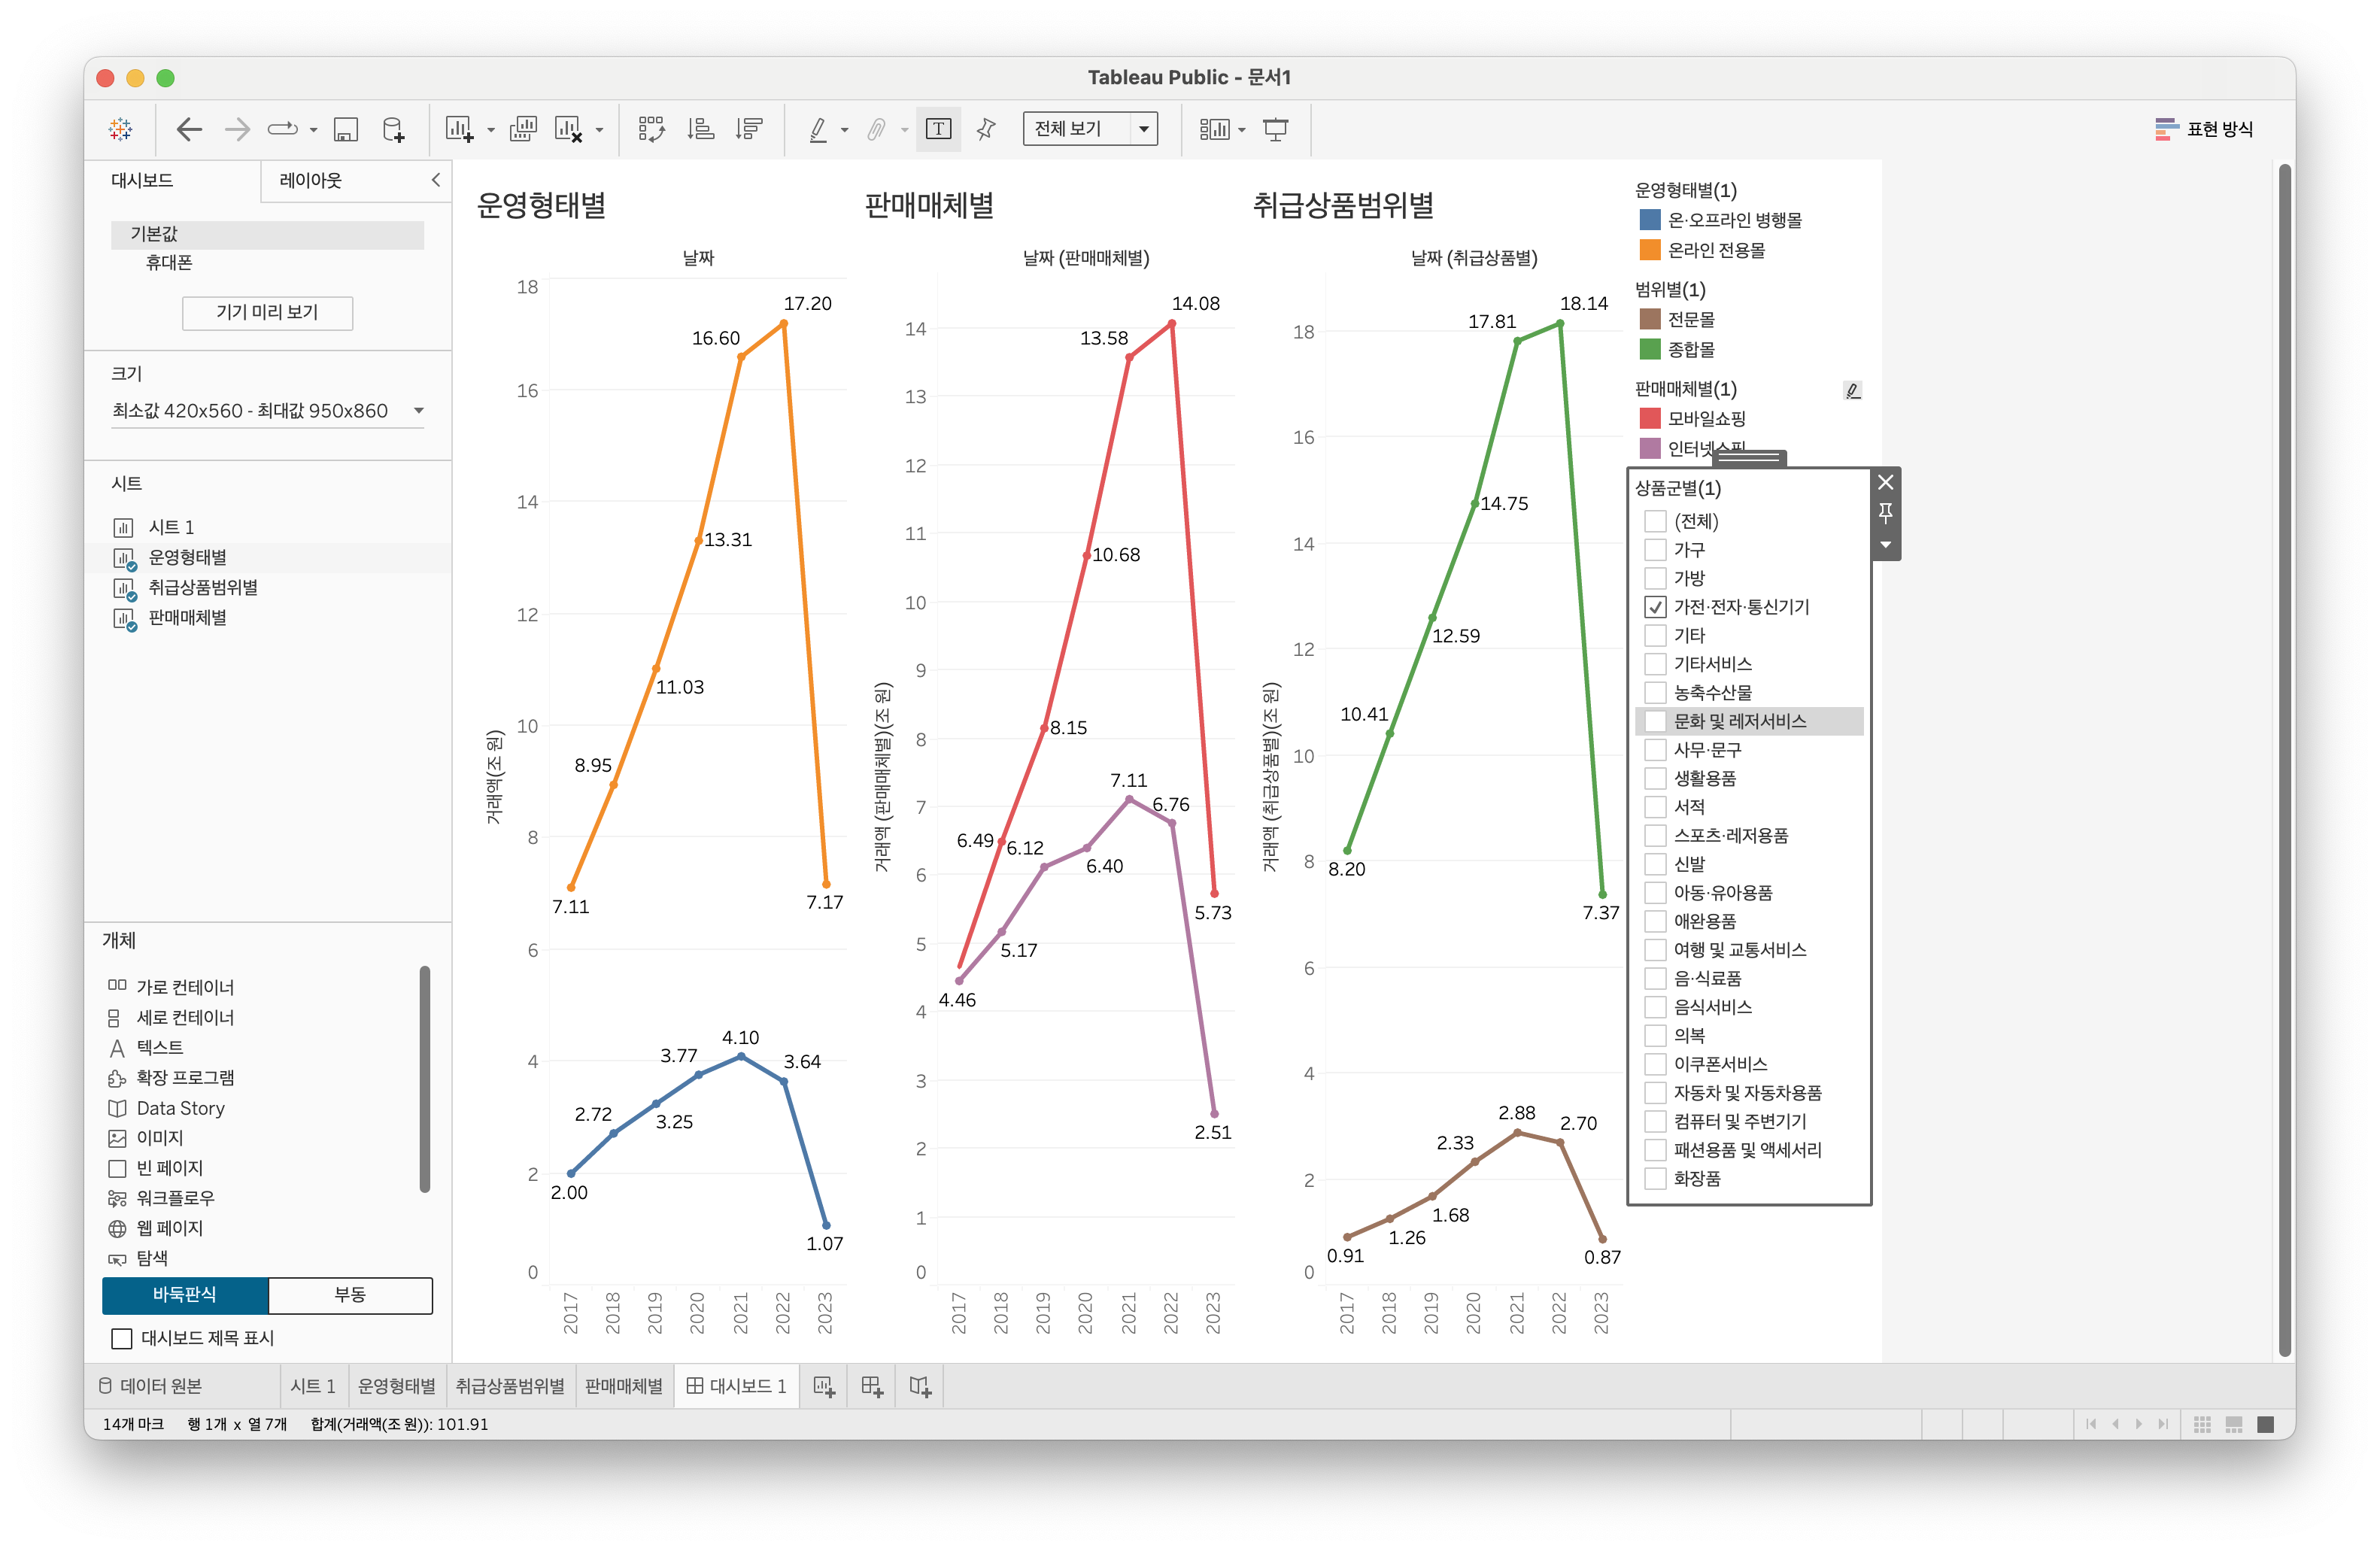Click the new dashboard icon in tab bar
2380x1551 pixels.
pyautogui.click(x=871, y=1386)
